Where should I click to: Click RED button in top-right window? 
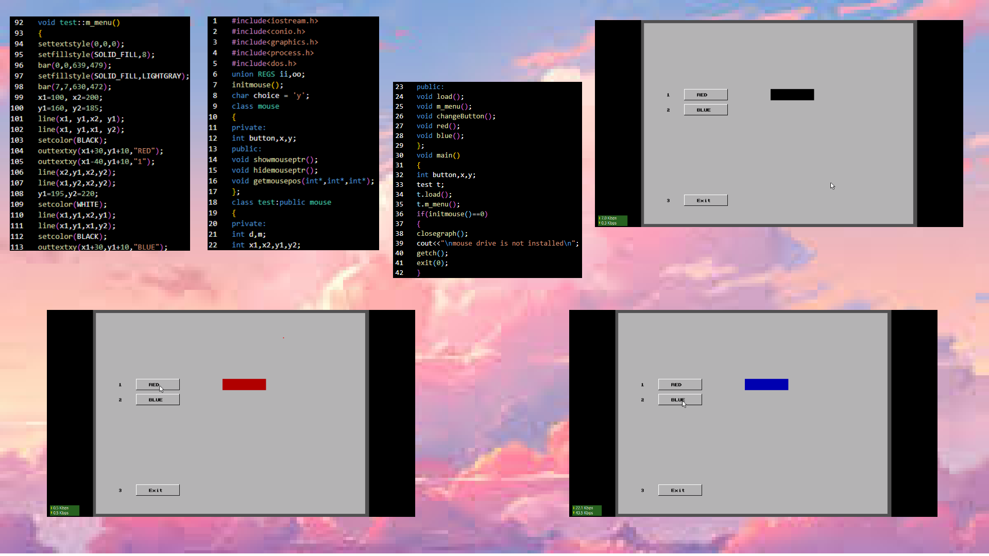tap(705, 95)
